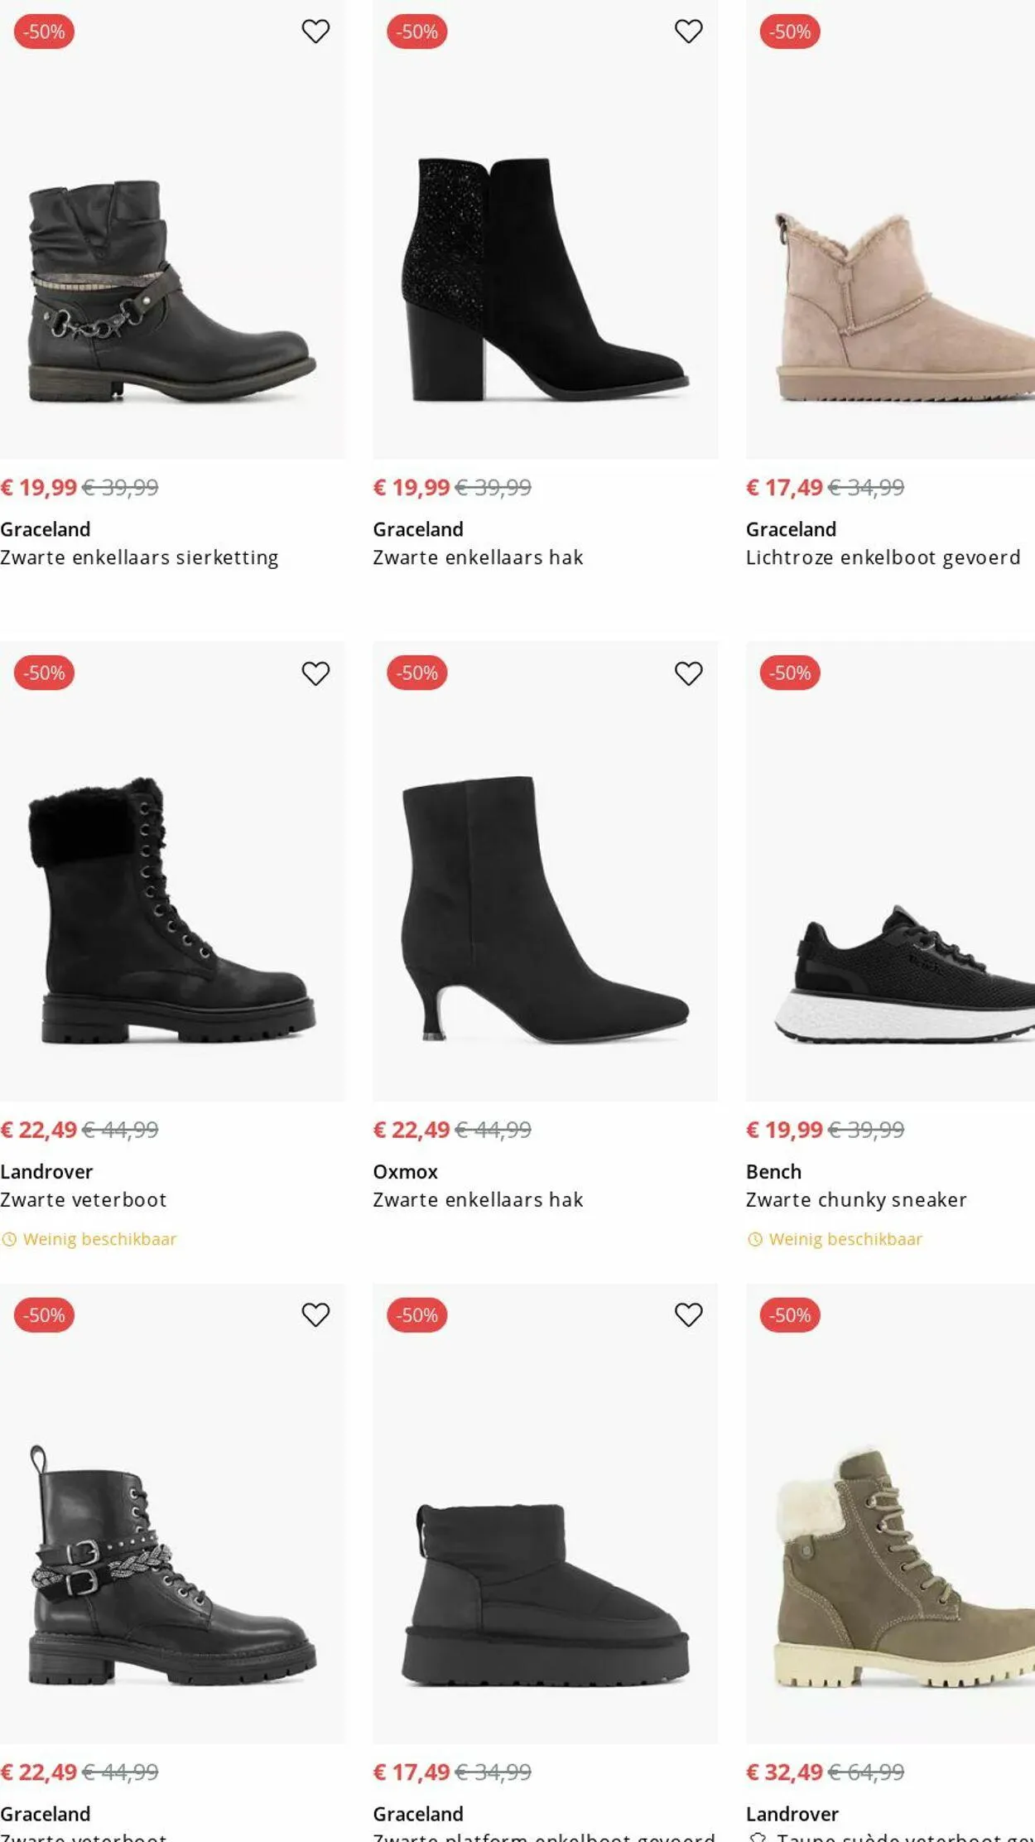Tap heart on Graceland glitter heel boot

tap(688, 31)
